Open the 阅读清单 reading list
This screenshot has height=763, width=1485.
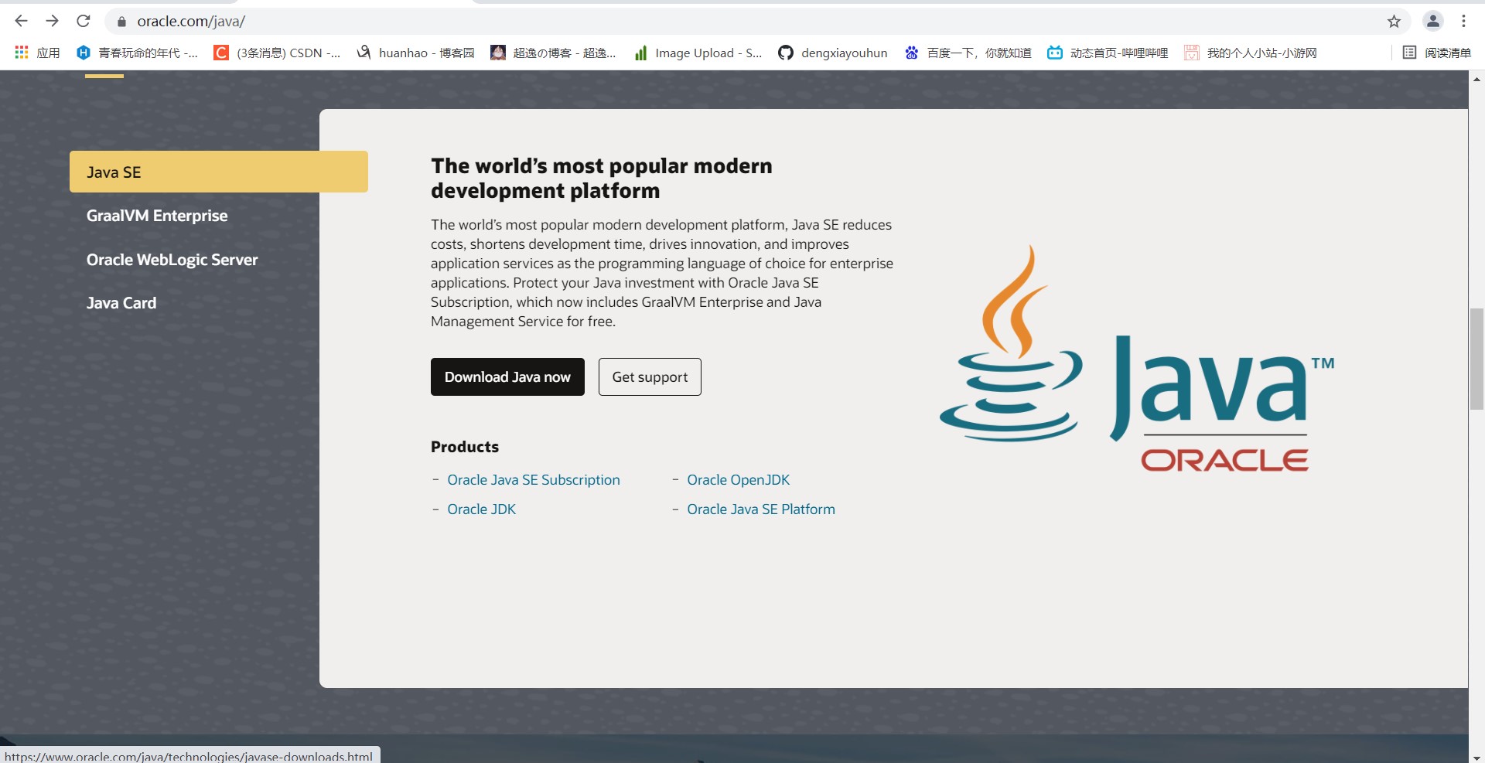[x=1437, y=53]
